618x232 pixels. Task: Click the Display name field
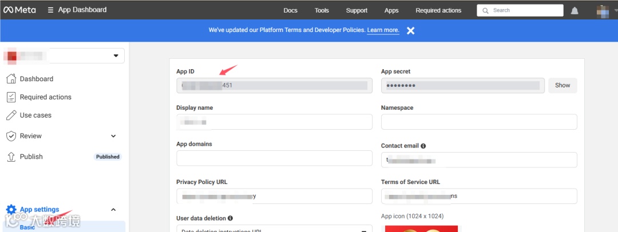tap(274, 122)
